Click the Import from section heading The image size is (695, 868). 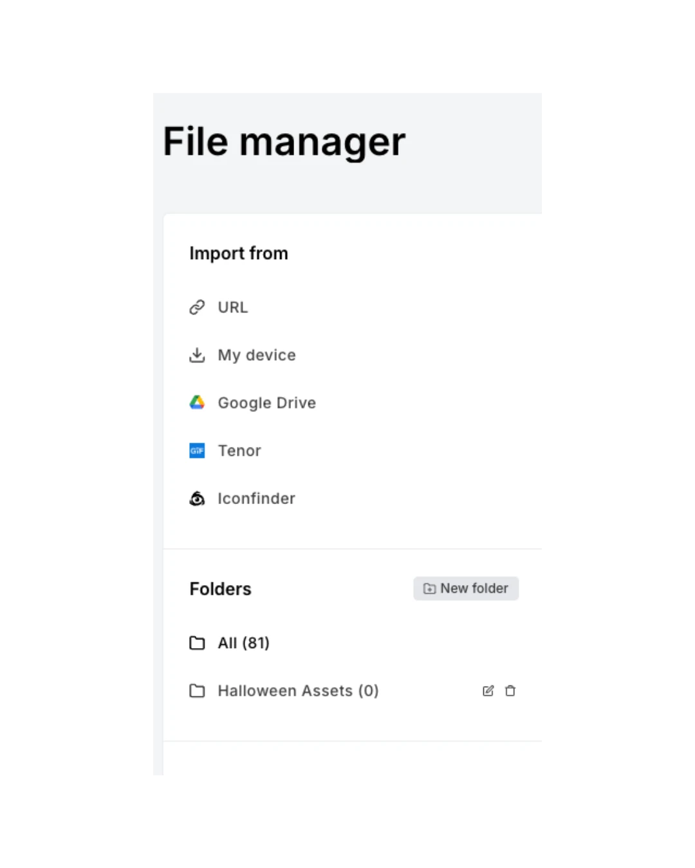[x=239, y=253]
